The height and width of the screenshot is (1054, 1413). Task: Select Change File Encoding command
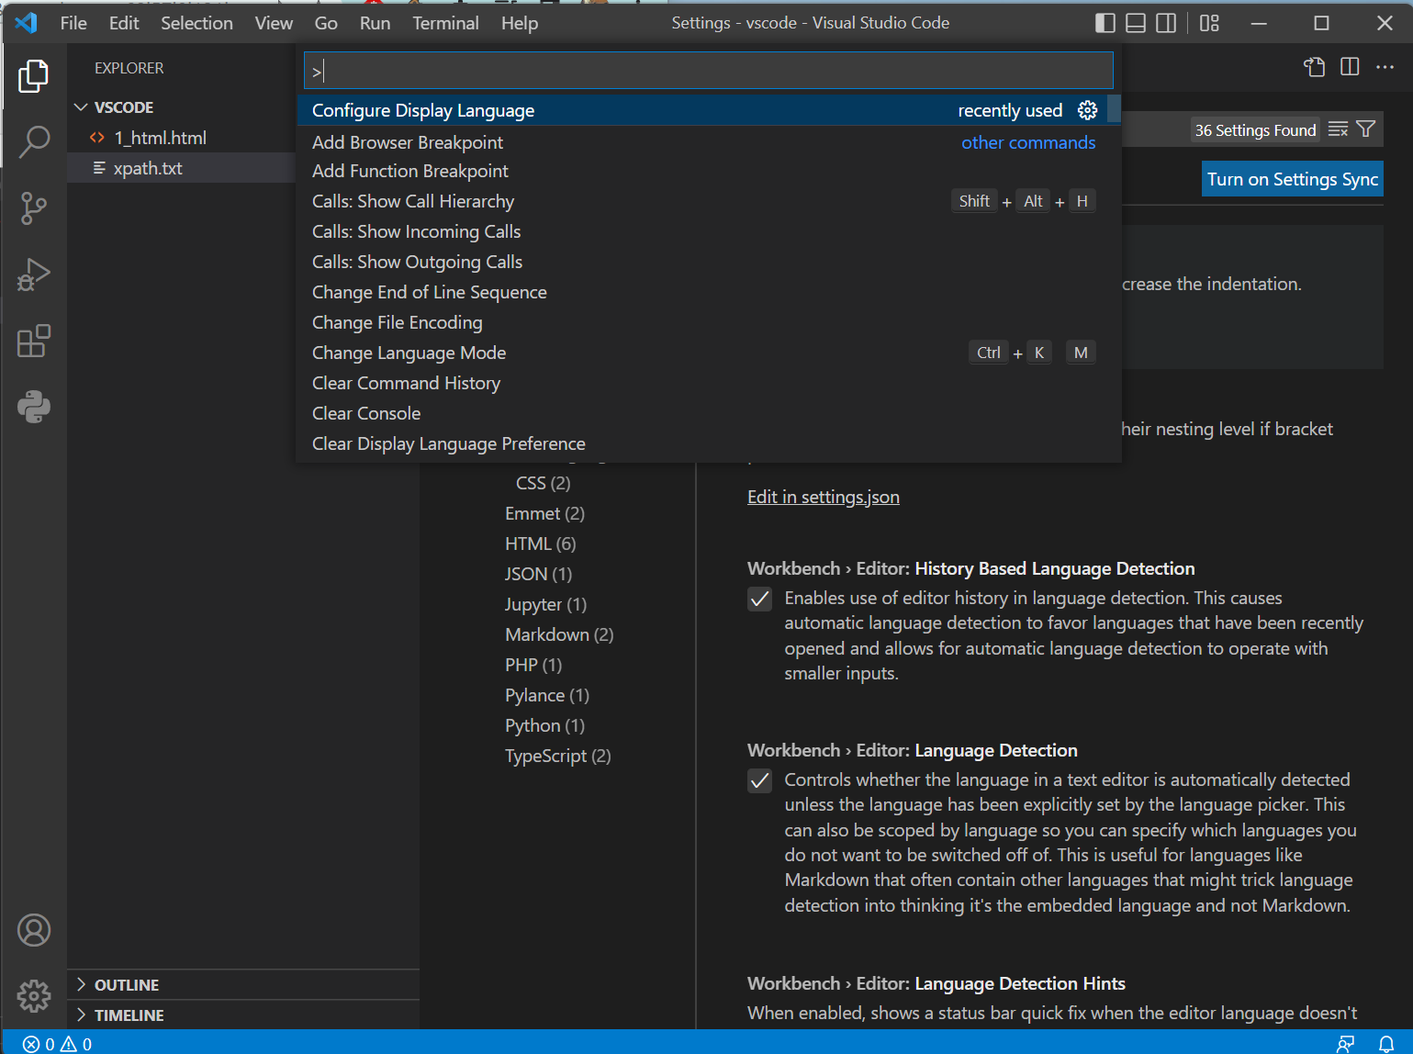[701, 322]
